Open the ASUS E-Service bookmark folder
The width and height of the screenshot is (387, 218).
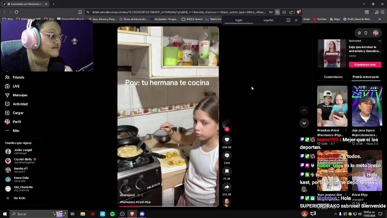tap(192, 19)
